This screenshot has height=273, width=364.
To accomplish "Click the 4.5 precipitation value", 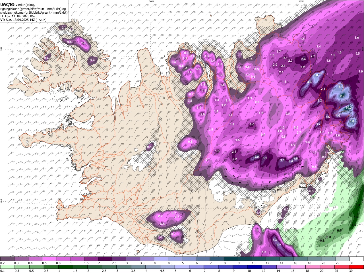I will pos(310,82).
